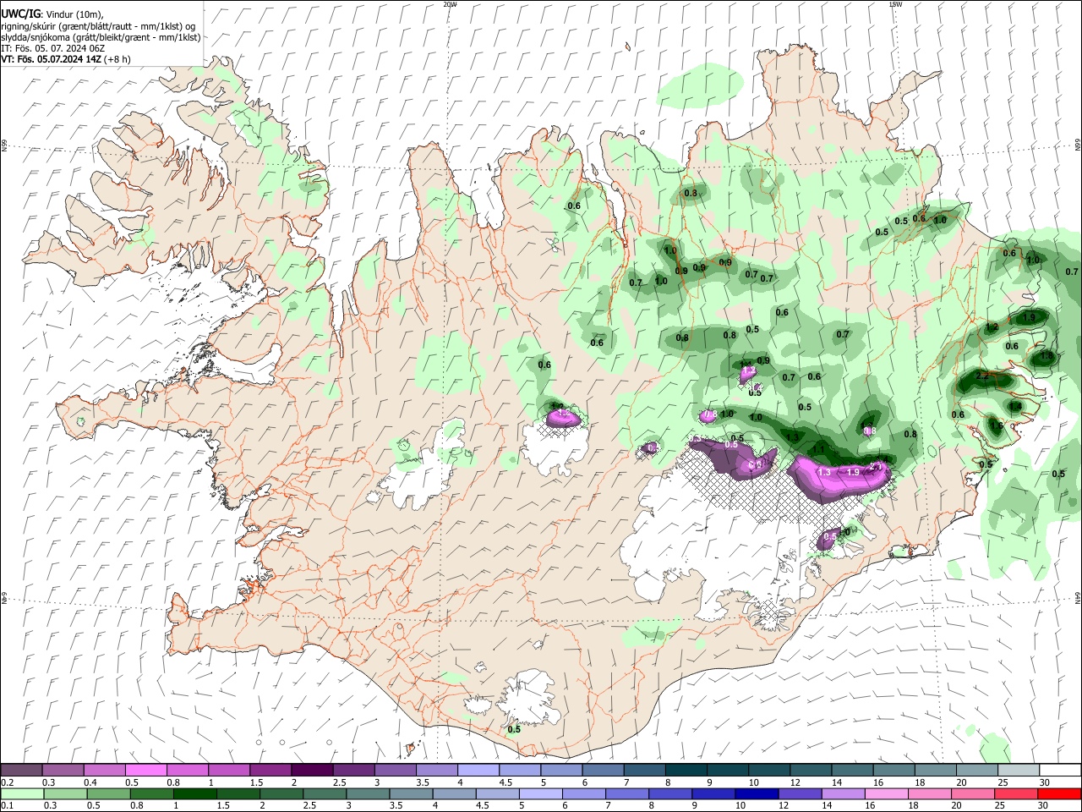
Task: Click the 0.2 swatch on the purple snow scale
Action: click(21, 770)
